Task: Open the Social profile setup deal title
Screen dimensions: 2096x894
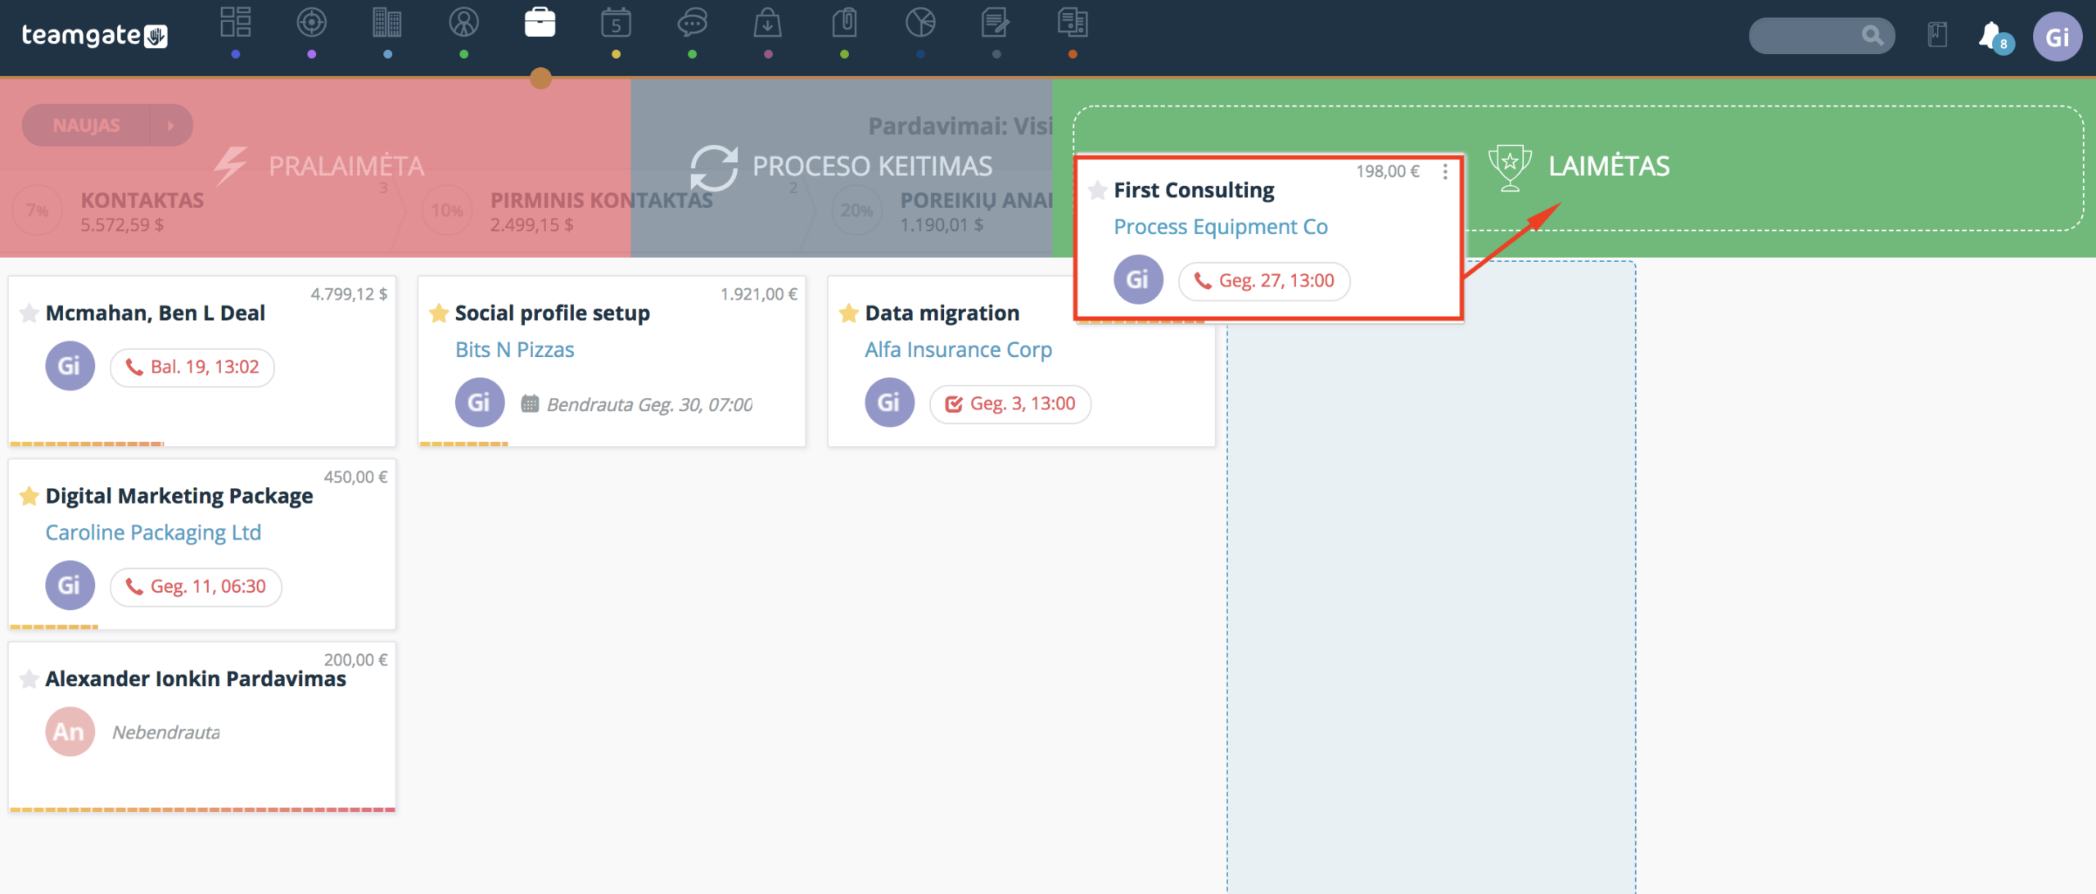Action: coord(553,314)
